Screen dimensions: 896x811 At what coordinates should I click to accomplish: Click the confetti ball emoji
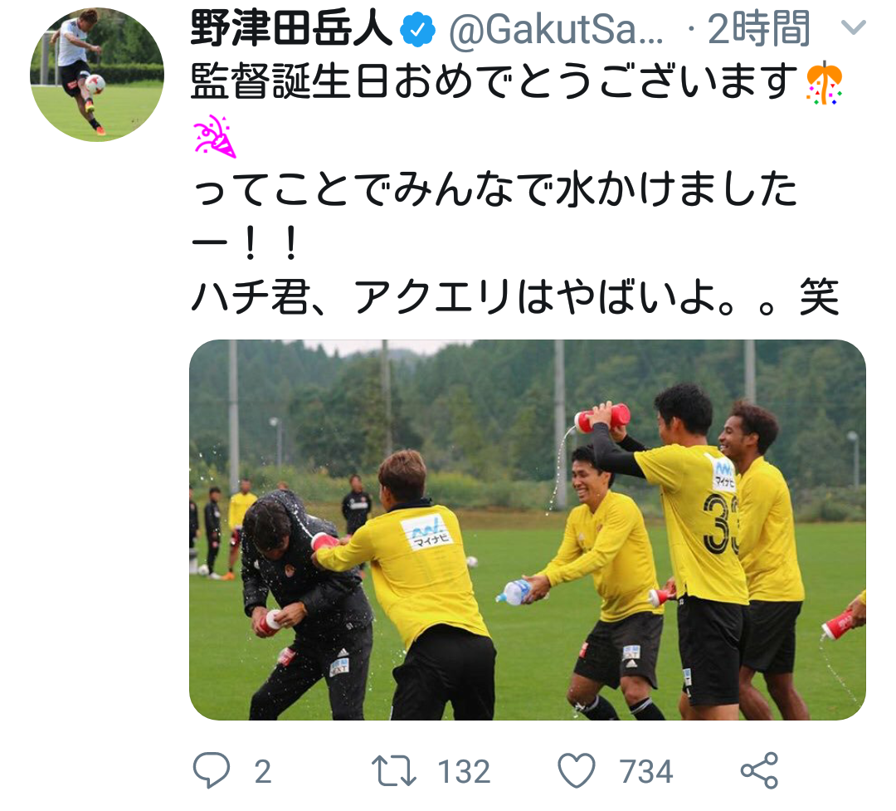coord(824,83)
